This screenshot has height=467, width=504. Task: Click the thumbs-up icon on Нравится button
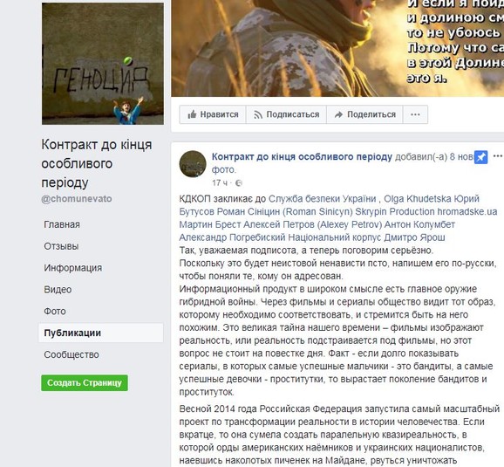tap(192, 114)
